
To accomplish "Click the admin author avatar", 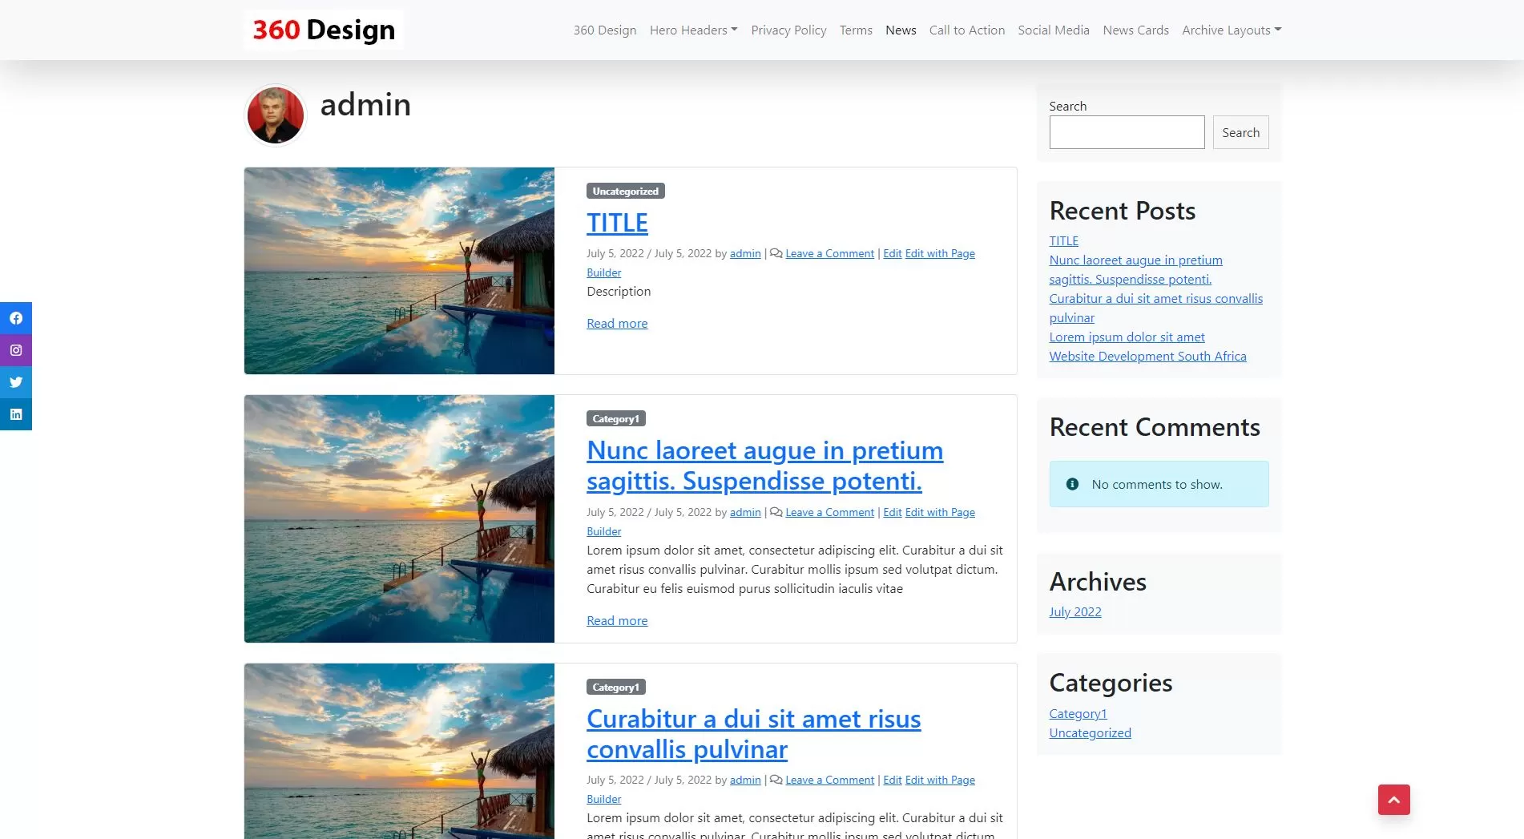I will click(x=276, y=115).
